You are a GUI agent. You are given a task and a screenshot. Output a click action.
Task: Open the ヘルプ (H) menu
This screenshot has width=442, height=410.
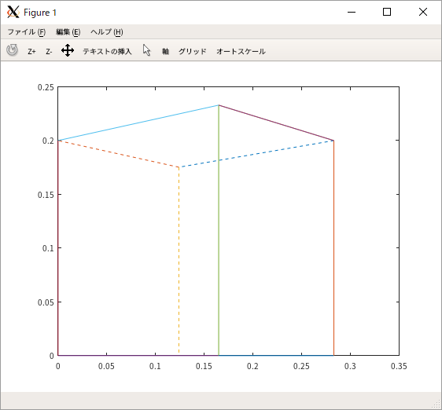[x=106, y=32]
